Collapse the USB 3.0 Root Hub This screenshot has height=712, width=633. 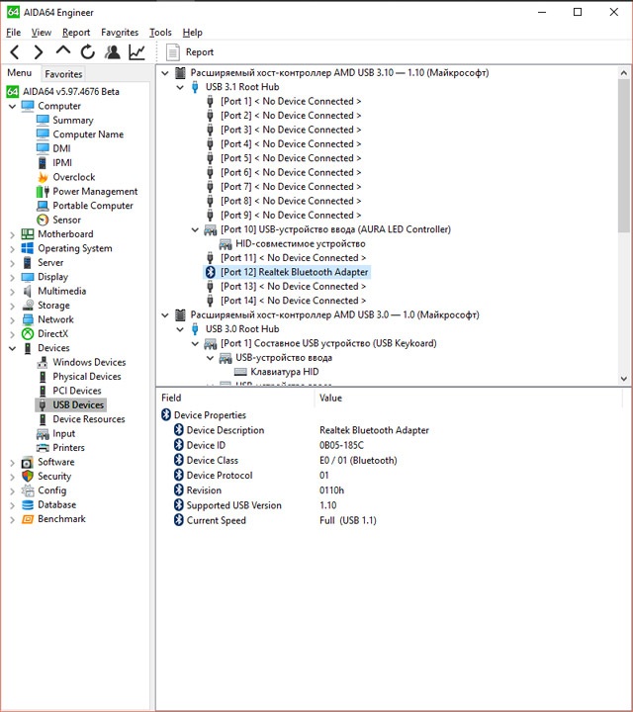click(x=180, y=329)
